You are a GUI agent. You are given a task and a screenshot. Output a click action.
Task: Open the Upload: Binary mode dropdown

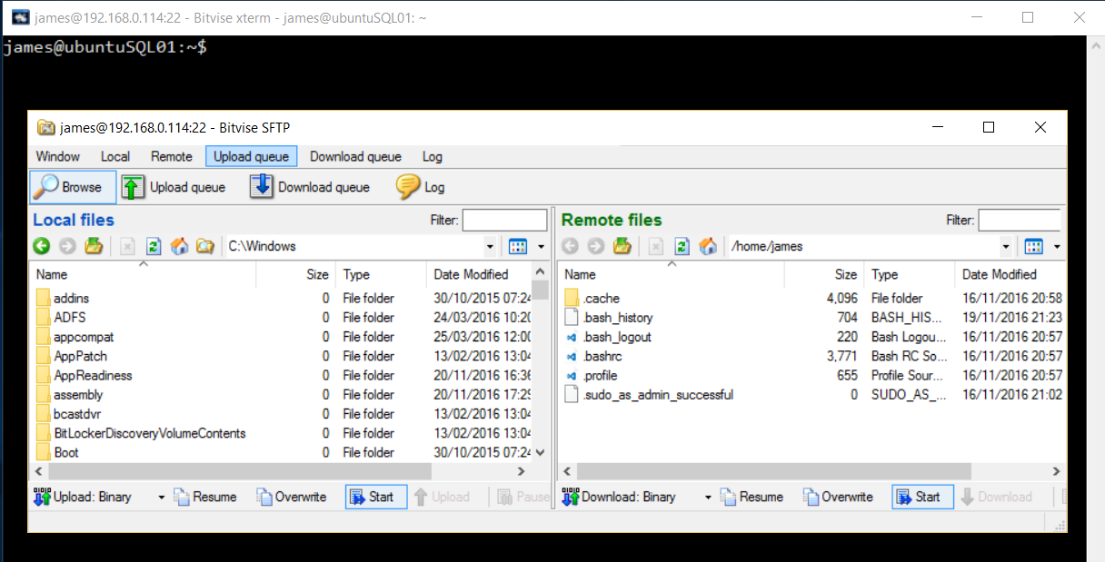(162, 497)
